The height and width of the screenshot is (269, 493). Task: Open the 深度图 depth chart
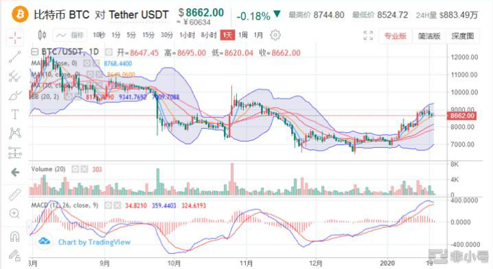point(462,36)
